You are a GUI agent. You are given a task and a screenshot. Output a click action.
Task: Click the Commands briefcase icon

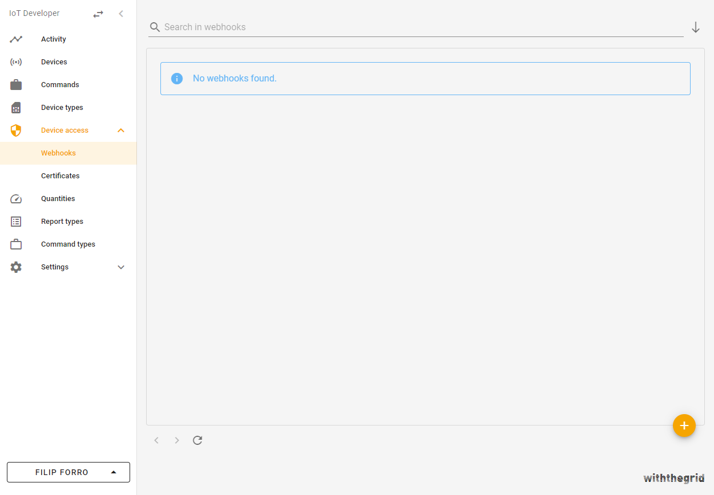coord(15,84)
